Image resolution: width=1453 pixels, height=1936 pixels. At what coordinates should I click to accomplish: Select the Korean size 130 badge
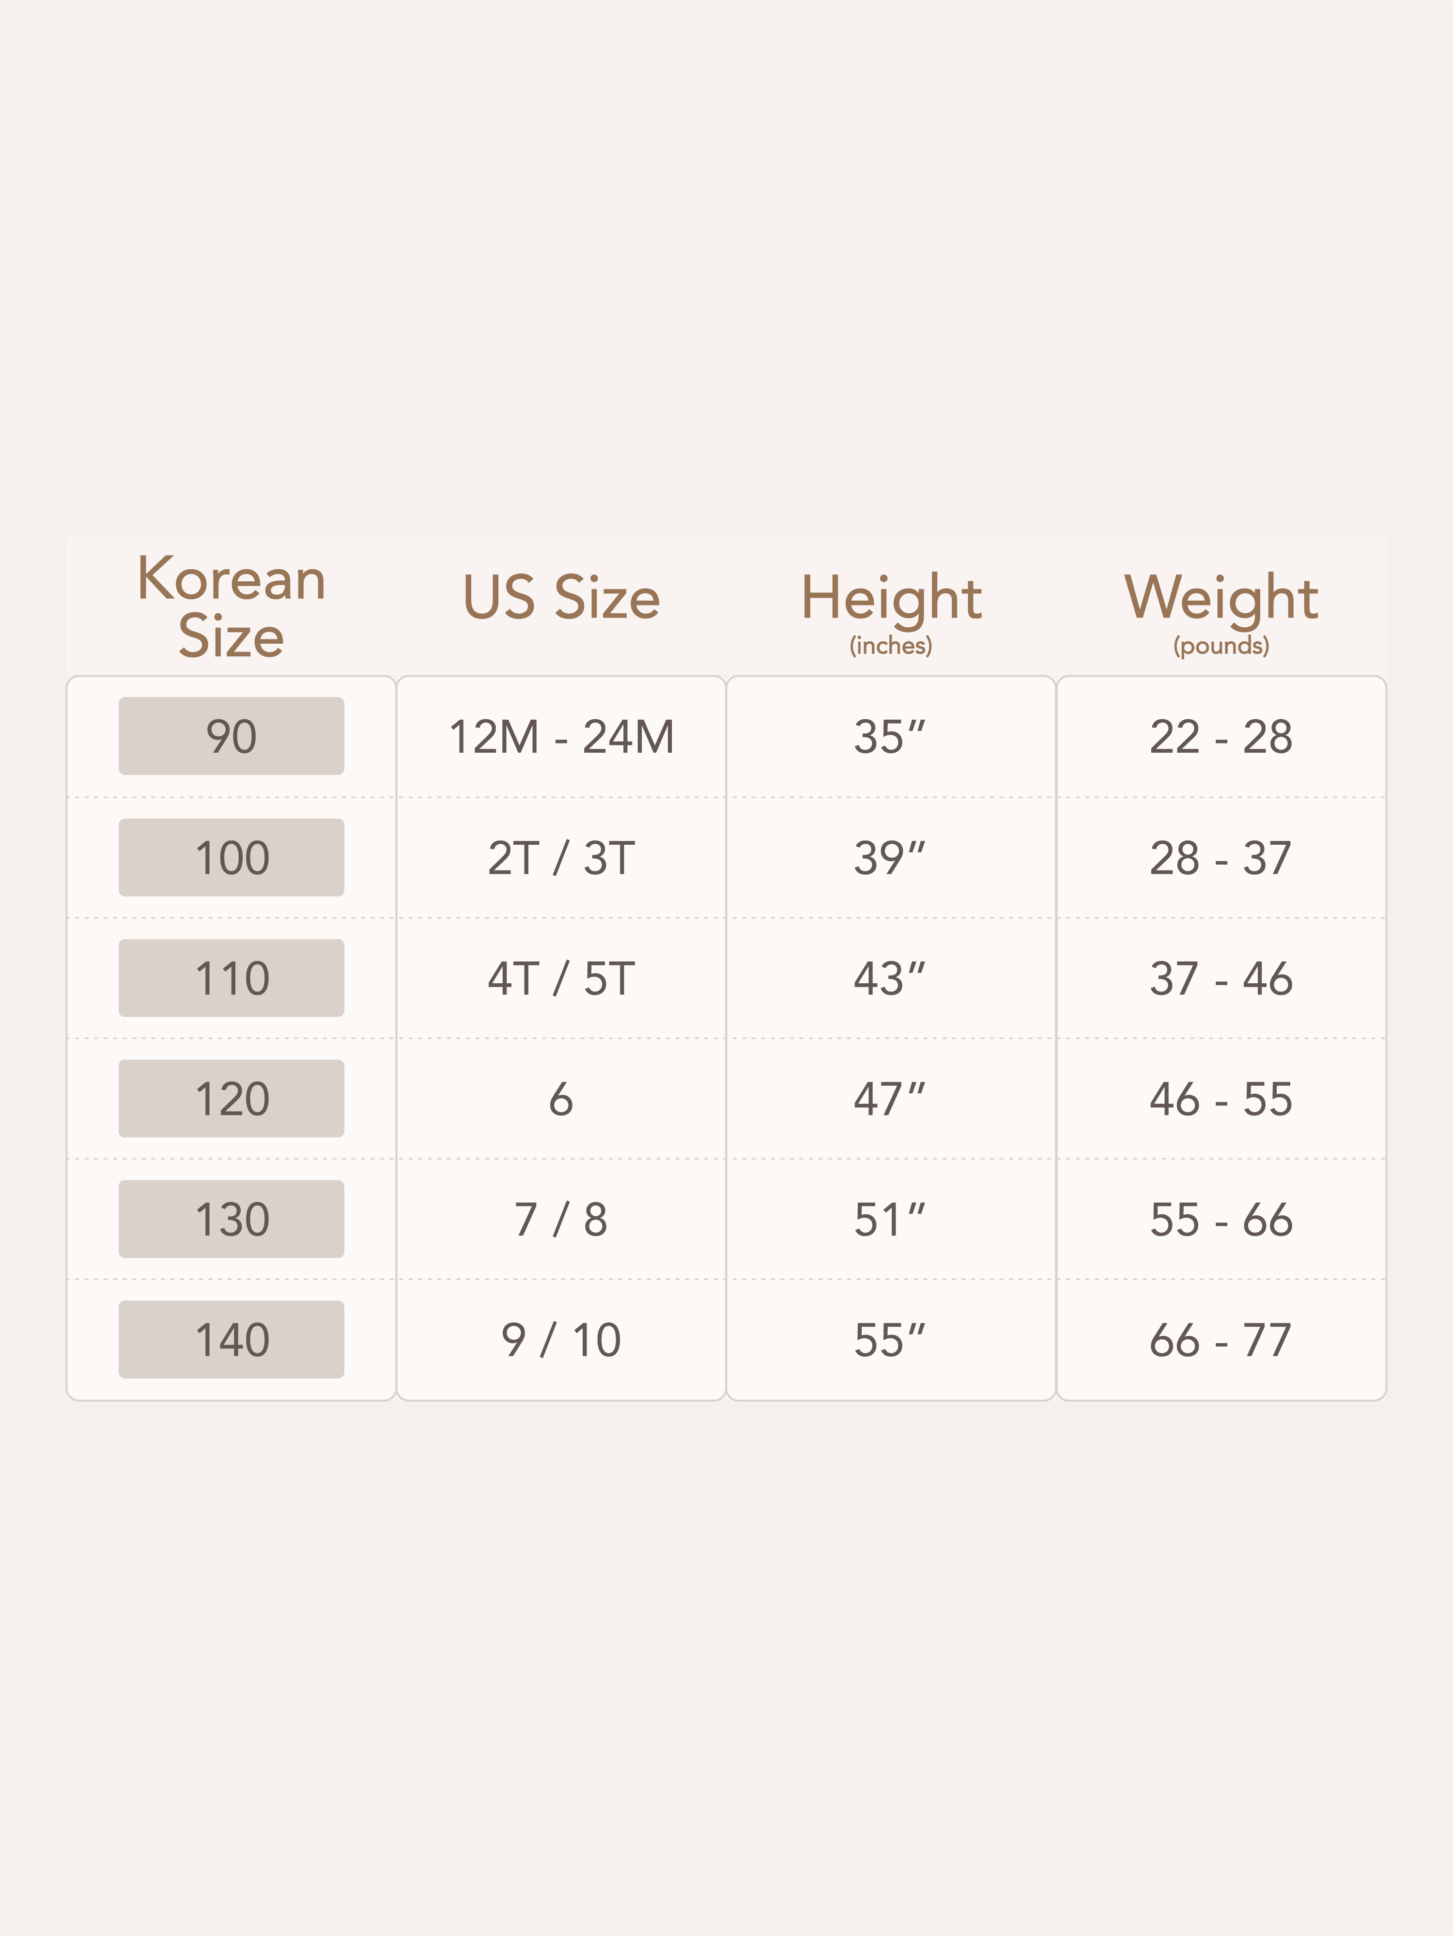click(x=231, y=1219)
